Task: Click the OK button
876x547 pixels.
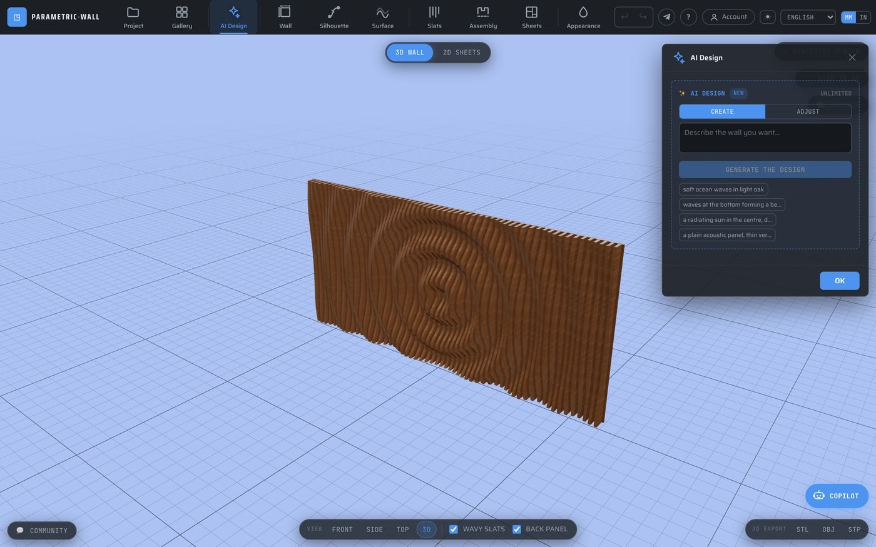Action: click(840, 281)
